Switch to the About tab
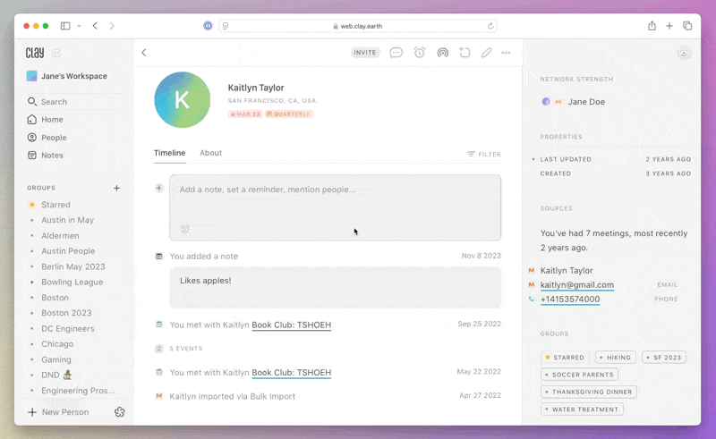Viewport: 716px width, 439px height. (210, 153)
